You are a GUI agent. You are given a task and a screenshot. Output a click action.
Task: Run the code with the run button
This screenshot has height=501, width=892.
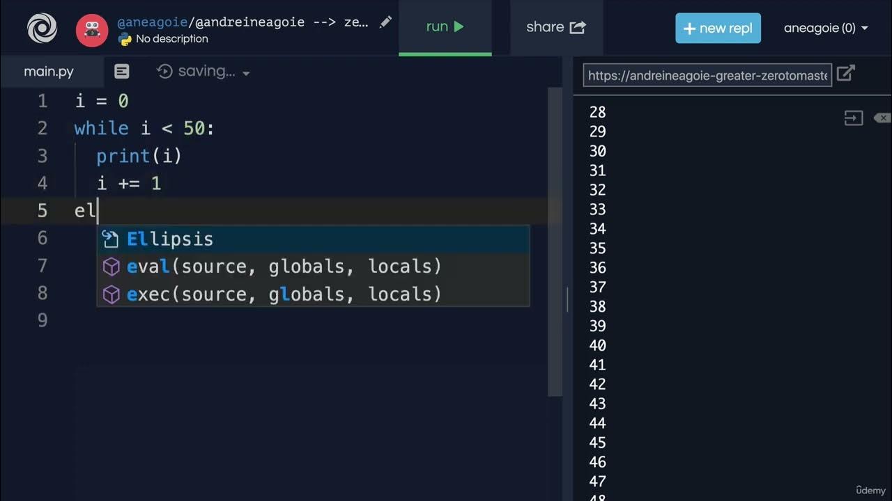[445, 27]
